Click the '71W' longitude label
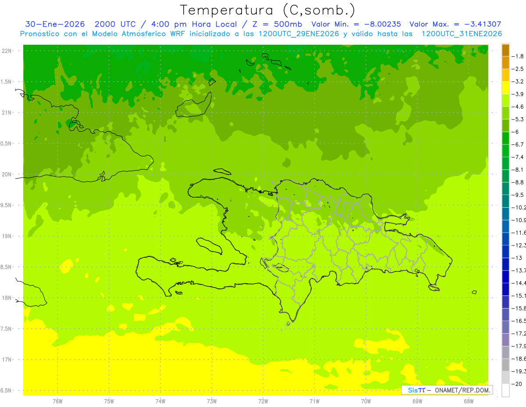This screenshot has height=407, width=526. (x=314, y=401)
